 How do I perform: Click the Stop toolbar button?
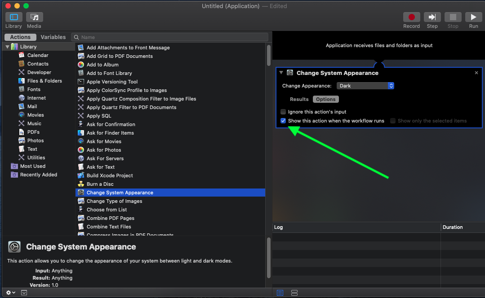click(x=453, y=17)
